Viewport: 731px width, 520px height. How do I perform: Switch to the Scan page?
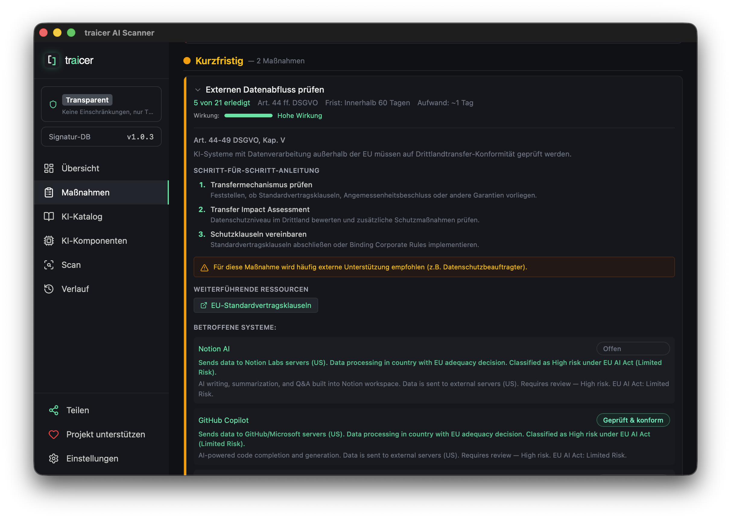[101, 265]
